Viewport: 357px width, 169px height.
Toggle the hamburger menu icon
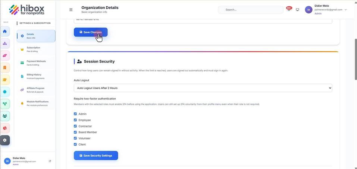click(x=71, y=10)
